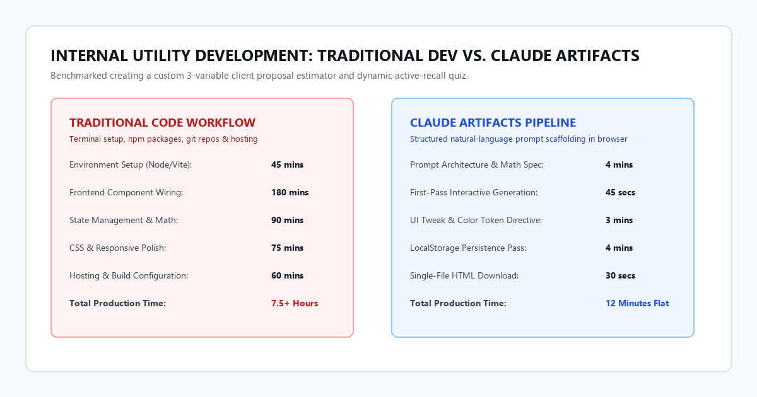Viewport: 757px width, 397px height.
Task: Click 'Total Production Time:' in the Traditional card
Action: click(117, 303)
